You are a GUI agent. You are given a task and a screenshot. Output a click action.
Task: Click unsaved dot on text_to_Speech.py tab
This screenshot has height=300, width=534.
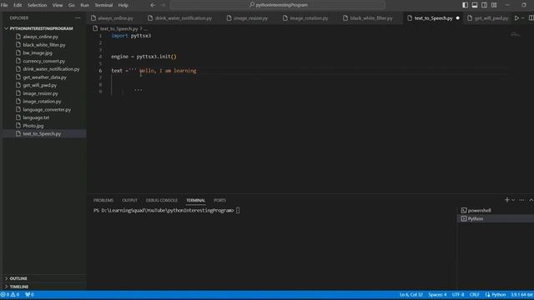(458, 18)
